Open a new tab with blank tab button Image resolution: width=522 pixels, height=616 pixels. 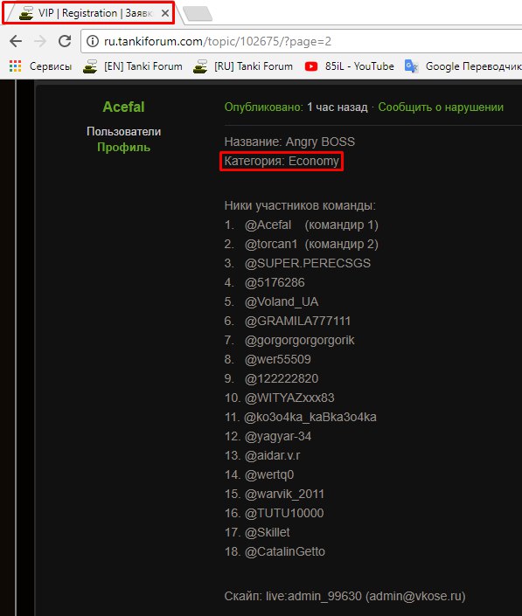pos(198,13)
